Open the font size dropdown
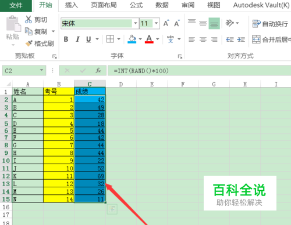This screenshot has width=291, height=225. coord(156,23)
